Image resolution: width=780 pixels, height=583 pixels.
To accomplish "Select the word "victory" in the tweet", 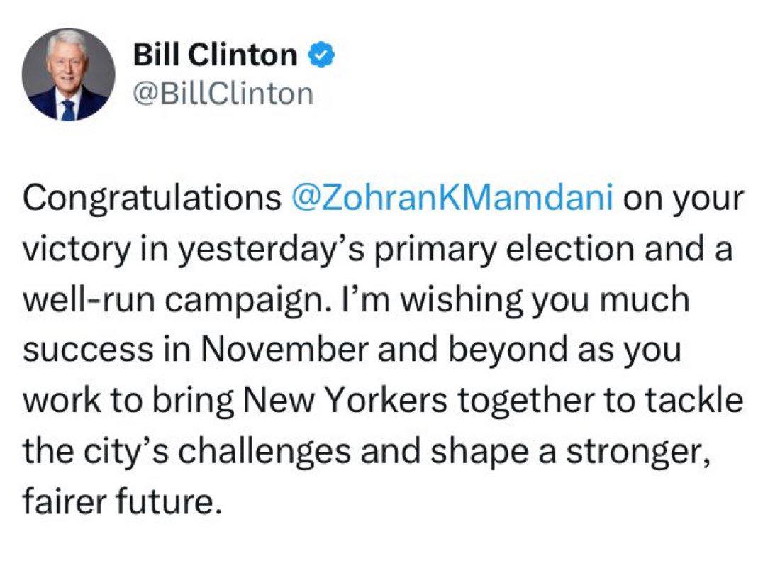I will click(76, 249).
